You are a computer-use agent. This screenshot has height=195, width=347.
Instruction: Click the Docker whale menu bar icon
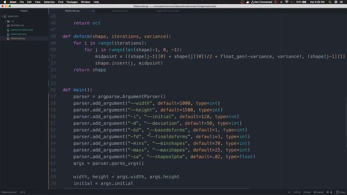pos(248,2)
